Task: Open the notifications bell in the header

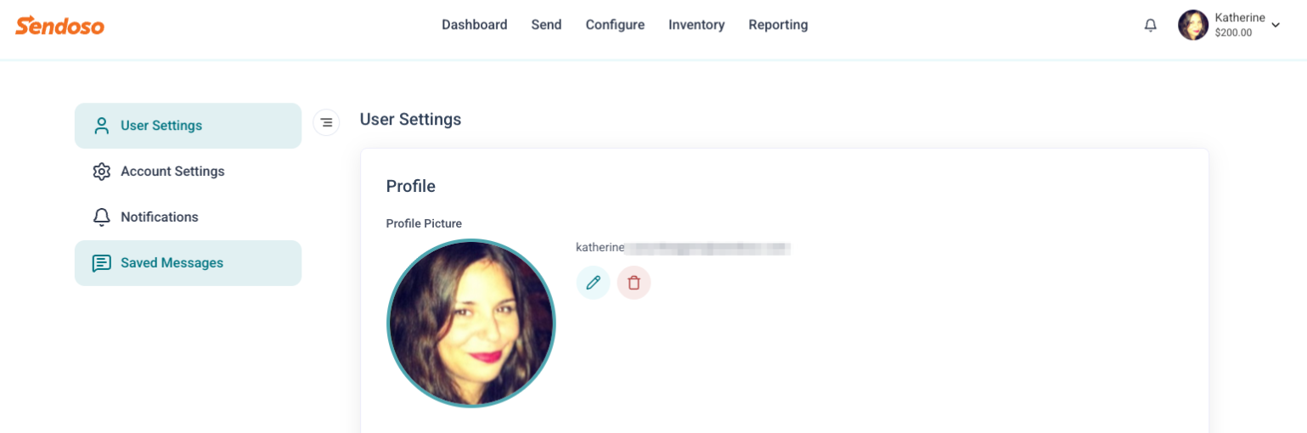Action: coord(1151,25)
